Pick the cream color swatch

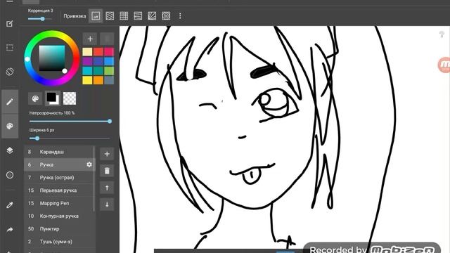coord(87,52)
